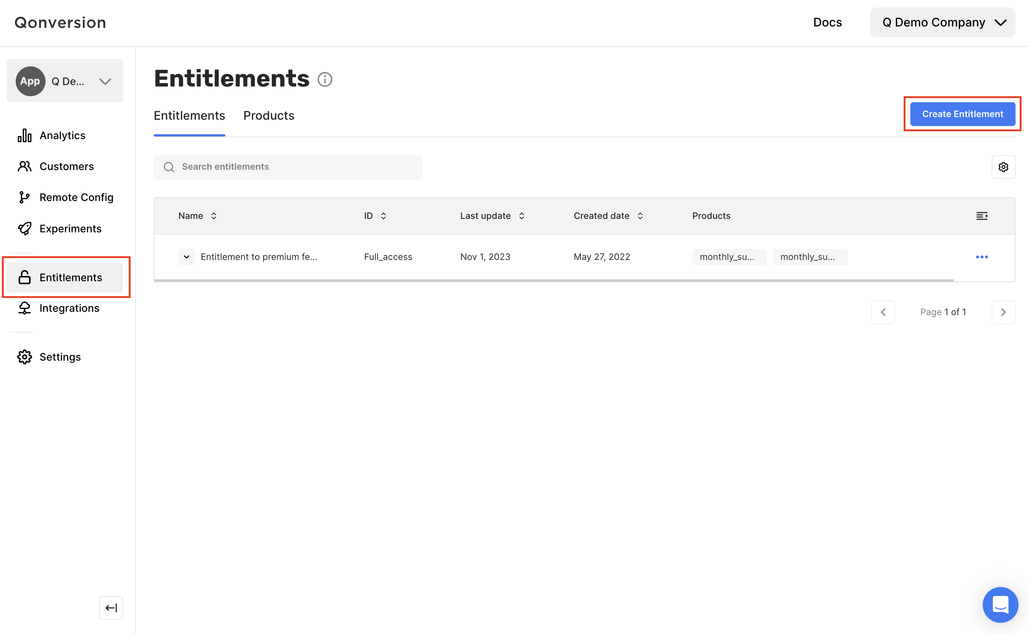Open the chat support bubble
Screen dimensions: 1029x634
click(x=1000, y=604)
